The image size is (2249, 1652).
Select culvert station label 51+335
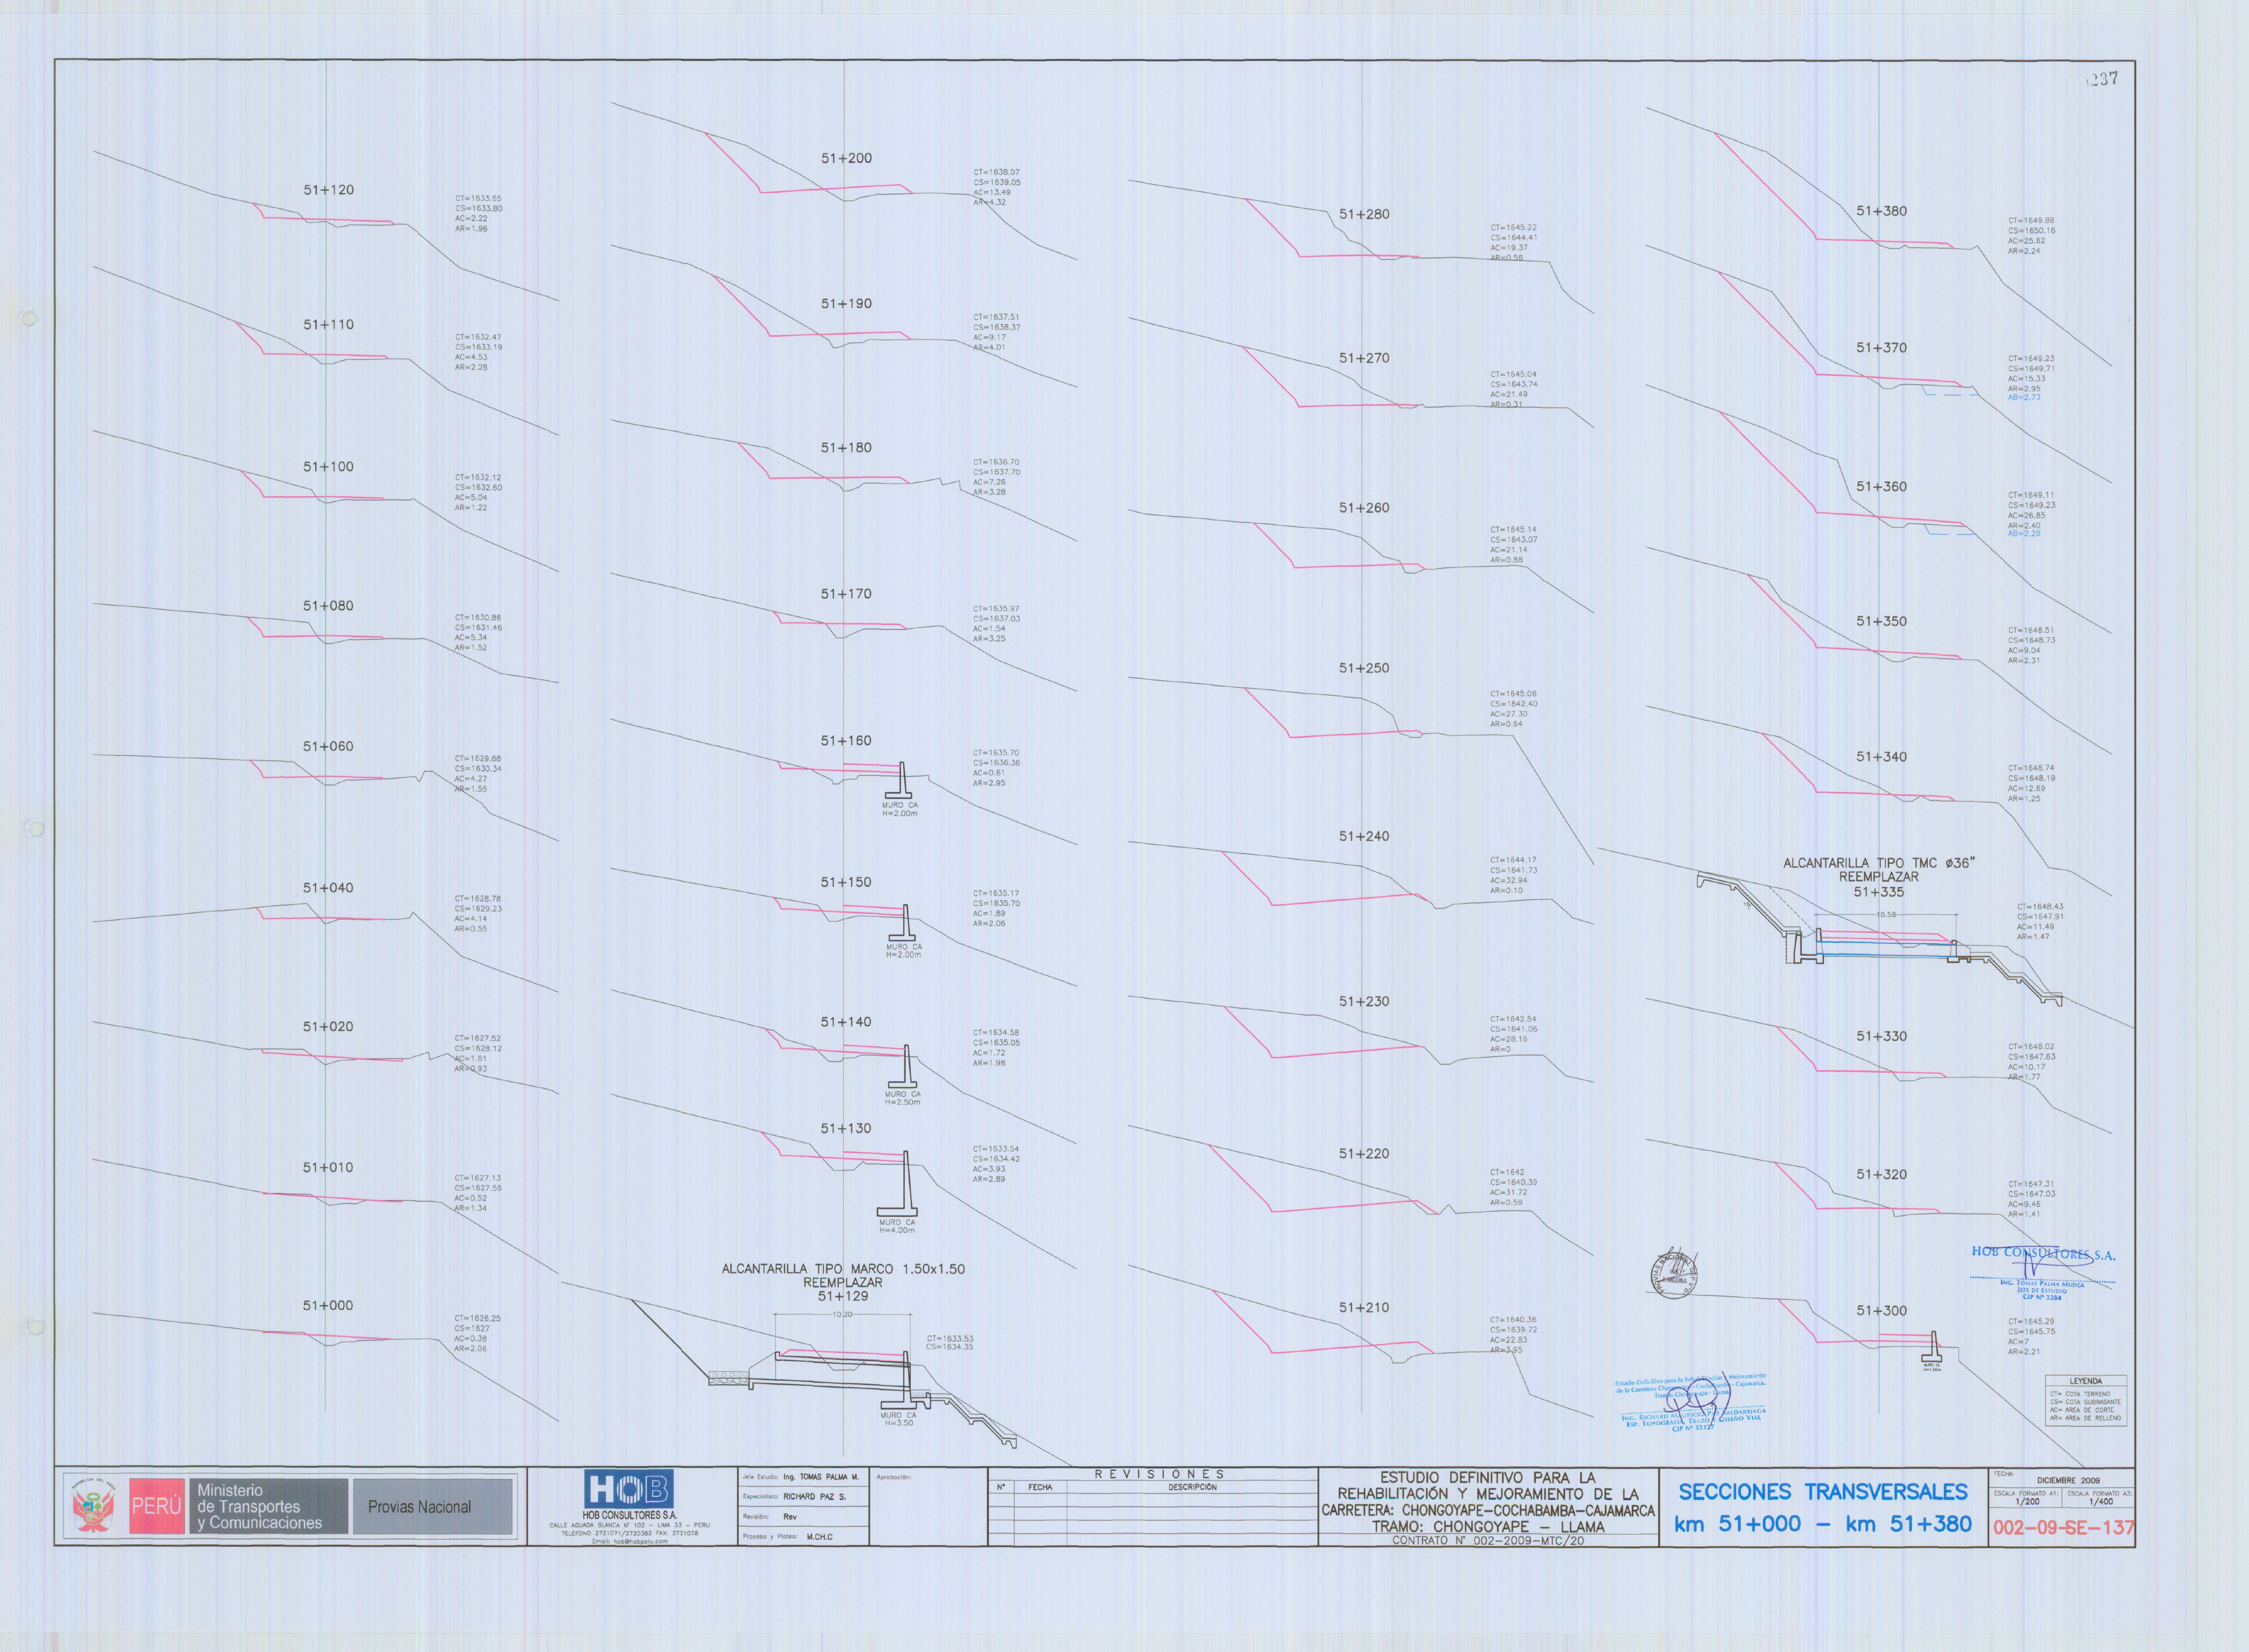(1879, 892)
